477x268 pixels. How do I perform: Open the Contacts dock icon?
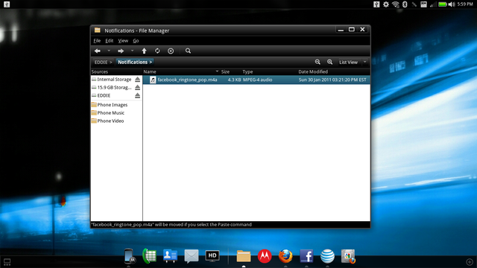pyautogui.click(x=170, y=256)
